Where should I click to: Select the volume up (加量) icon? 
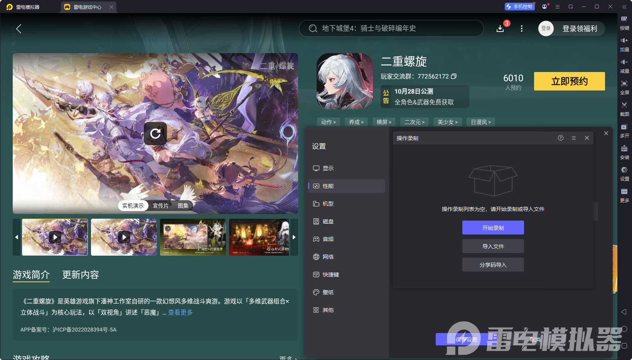(625, 44)
